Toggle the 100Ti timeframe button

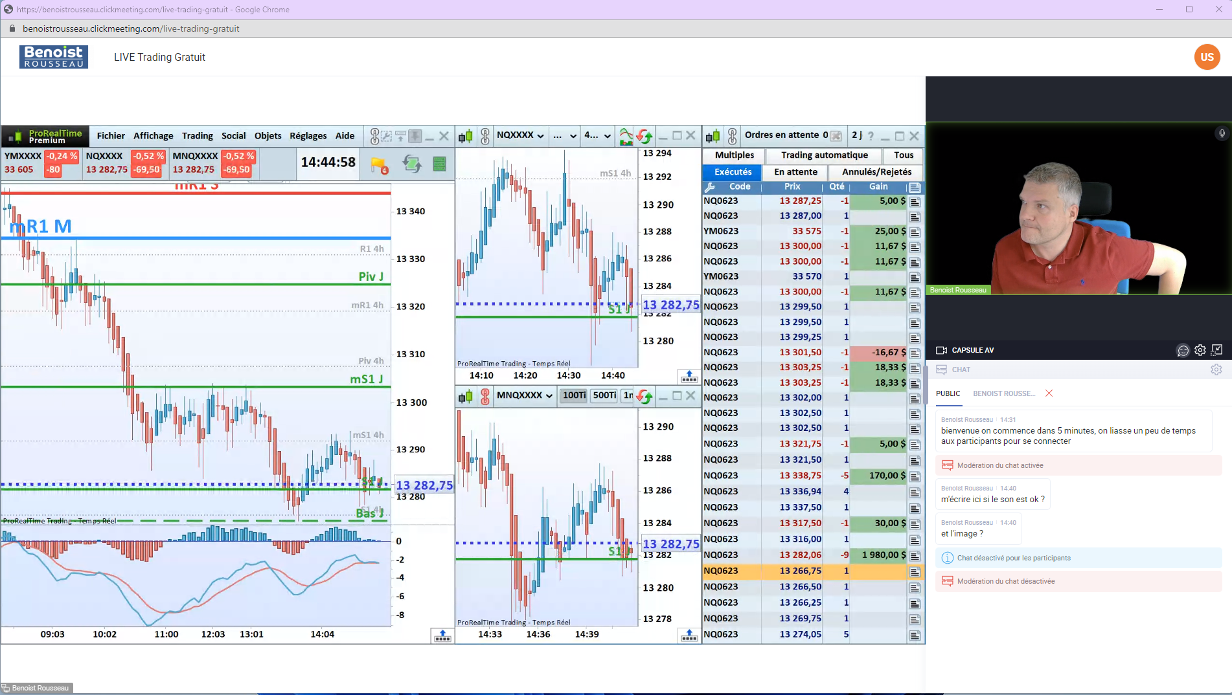point(574,395)
